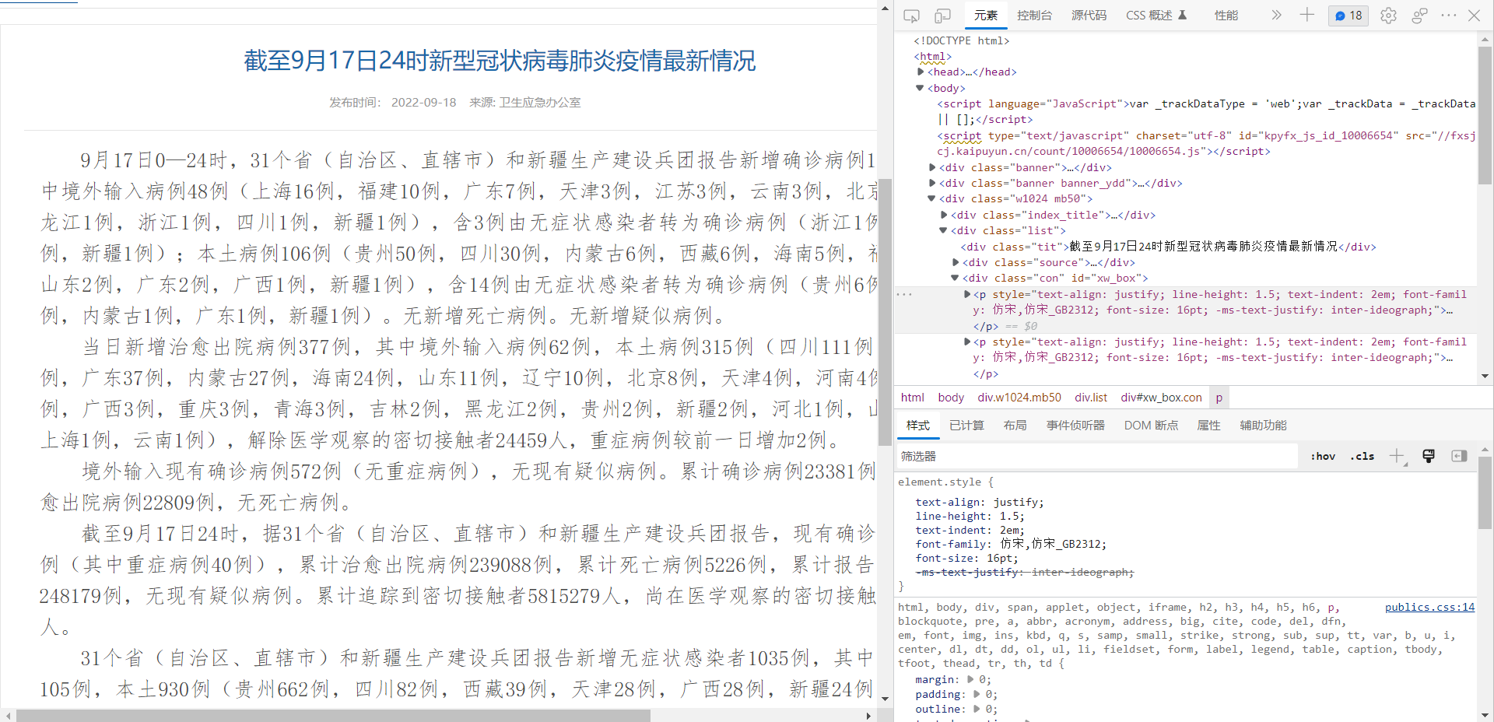
Task: Open the 事件侦听器 pane tab
Action: [x=1075, y=426]
